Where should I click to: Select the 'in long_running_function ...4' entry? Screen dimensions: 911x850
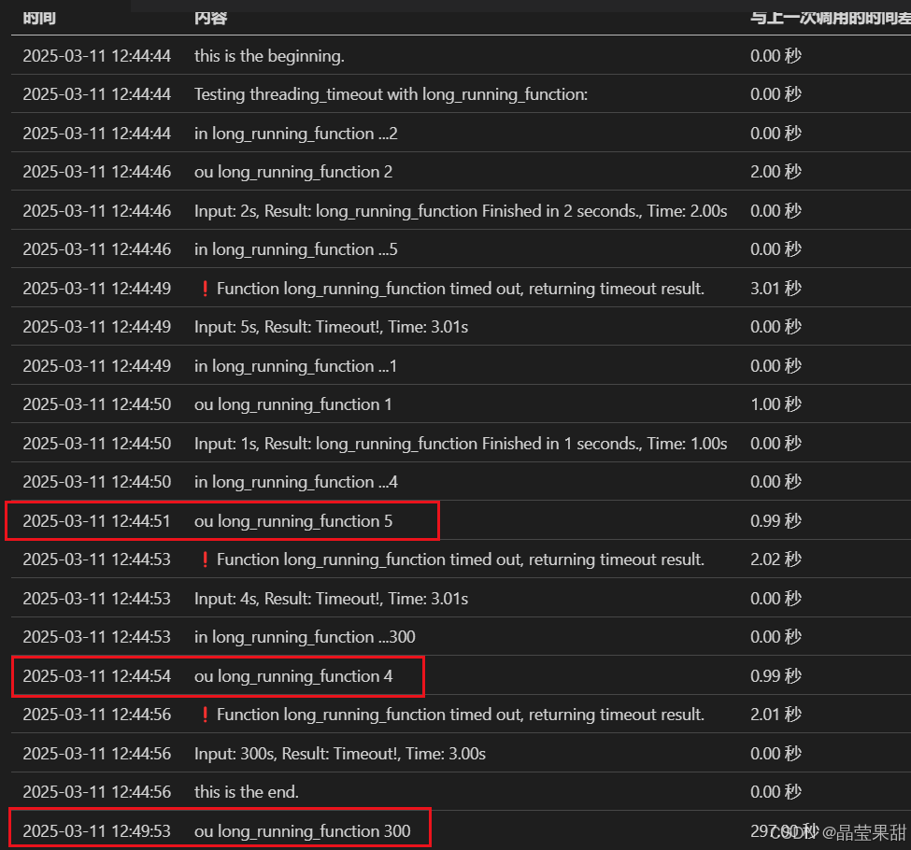(296, 482)
